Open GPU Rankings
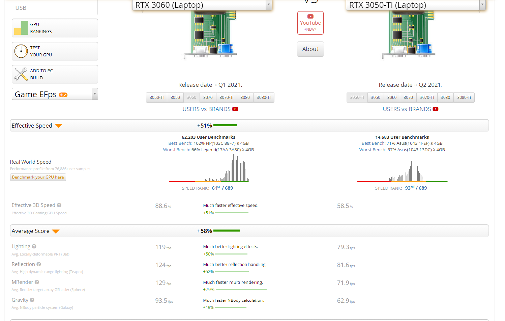 click(x=55, y=28)
